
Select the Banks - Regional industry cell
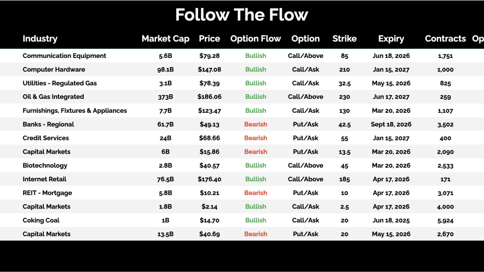(x=48, y=124)
